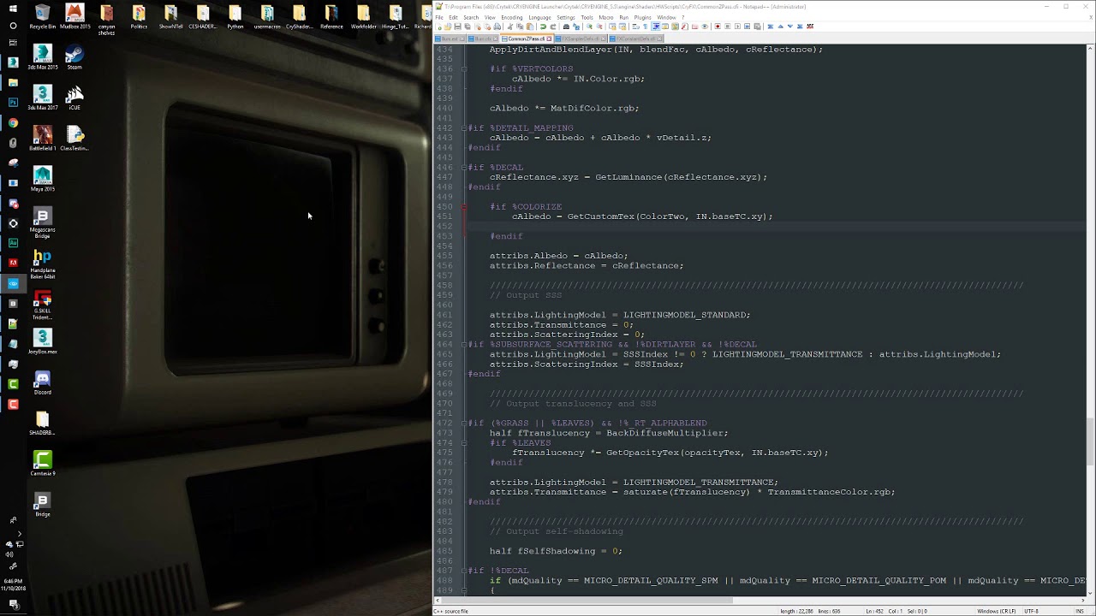Collapse fold at line 472 GRASS block
Viewport: 1096px width, 616px height.
pos(465,423)
